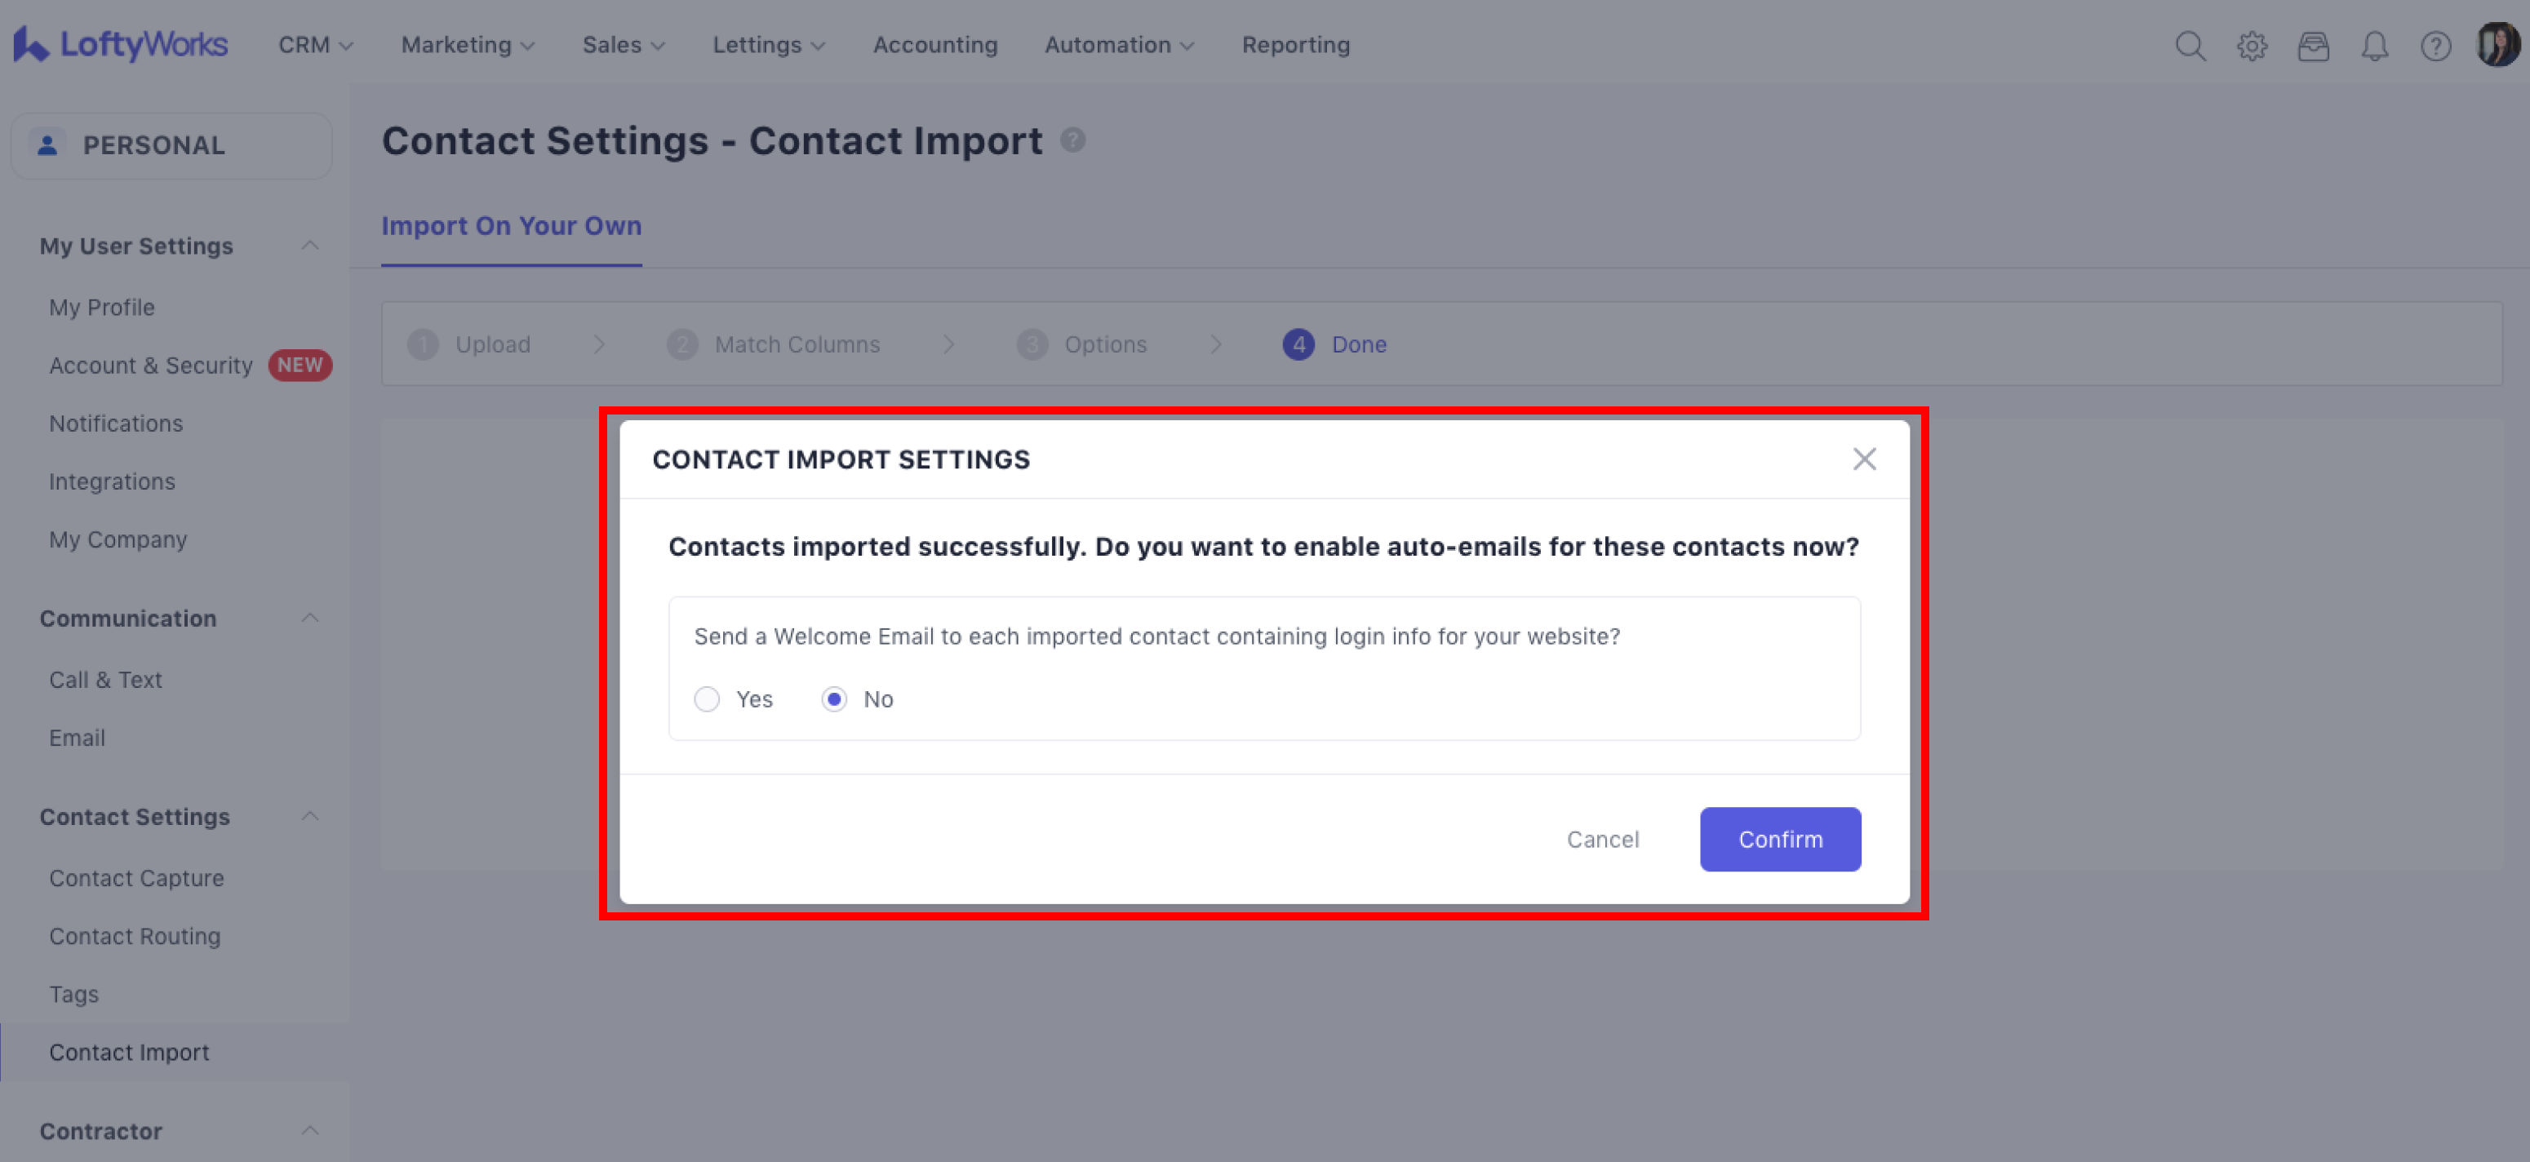Open the Accounting menu item
Viewport: 2530px width, 1162px height.
934,45
